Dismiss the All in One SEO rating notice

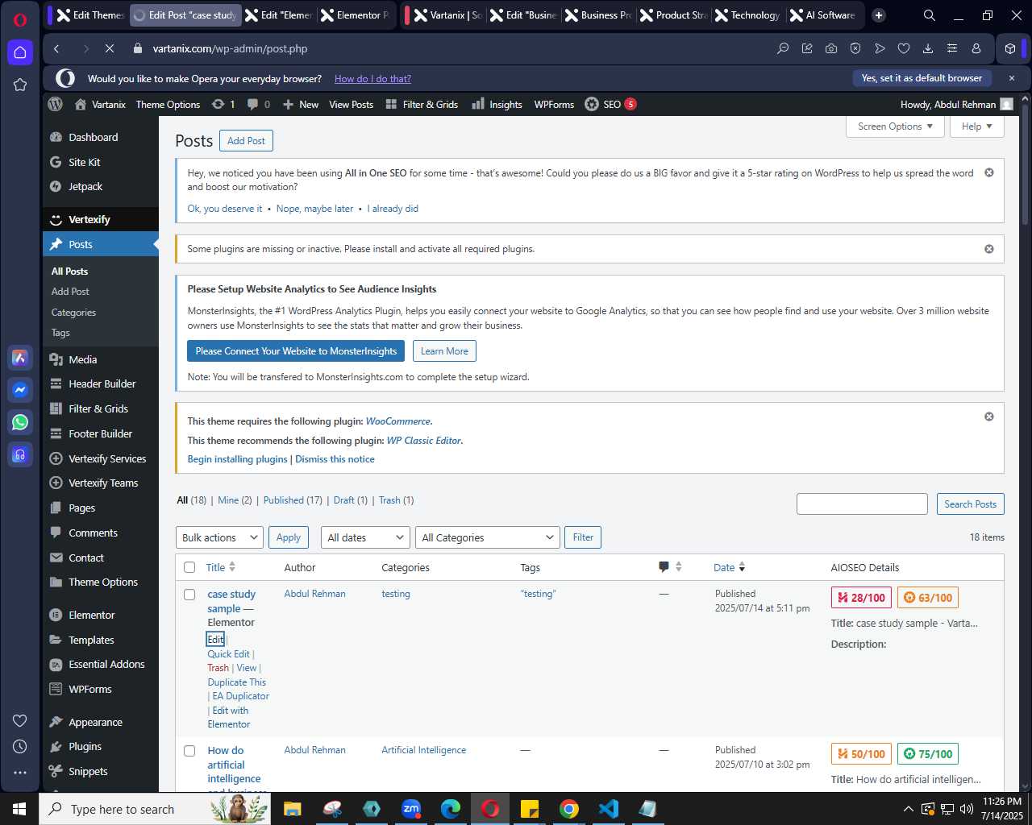coord(989,173)
